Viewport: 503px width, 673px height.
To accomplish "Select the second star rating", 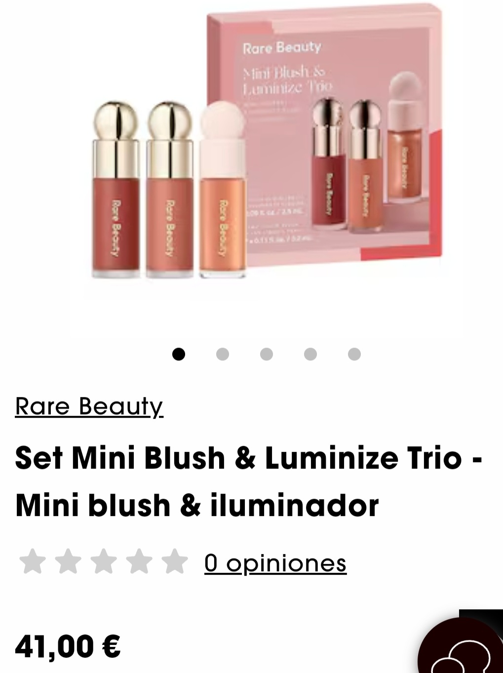I will [68, 562].
